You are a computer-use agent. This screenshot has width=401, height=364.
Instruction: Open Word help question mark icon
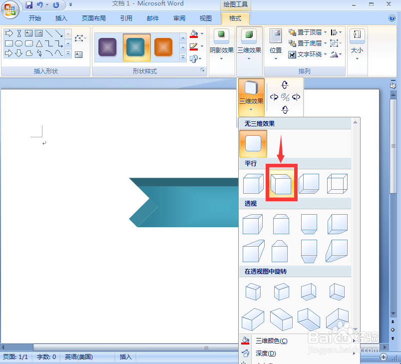392,18
